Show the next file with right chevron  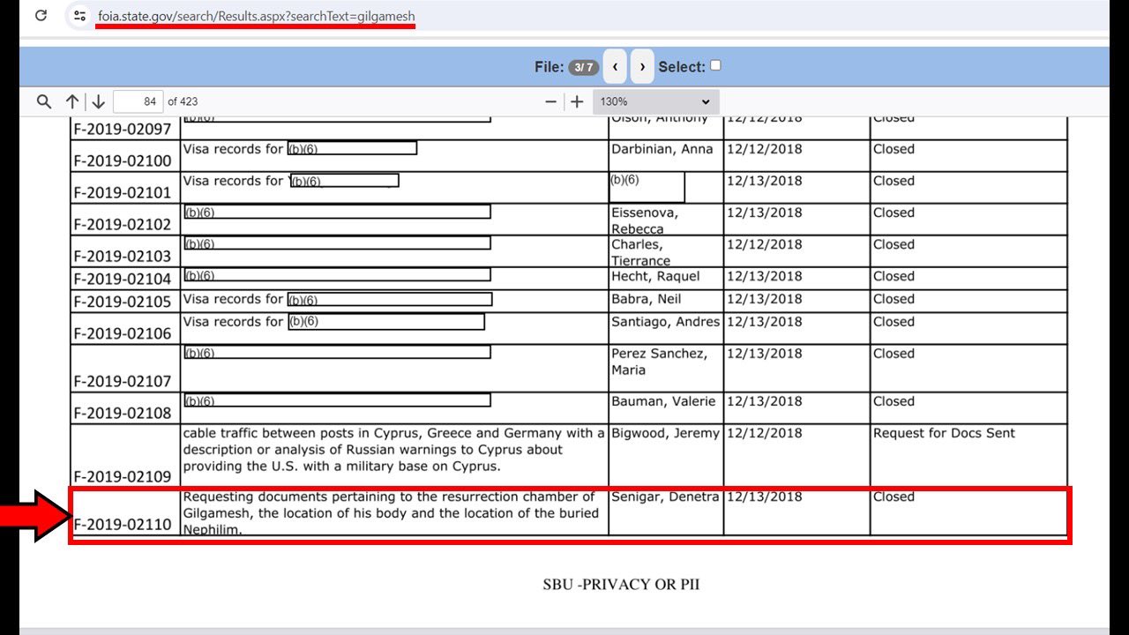click(642, 66)
